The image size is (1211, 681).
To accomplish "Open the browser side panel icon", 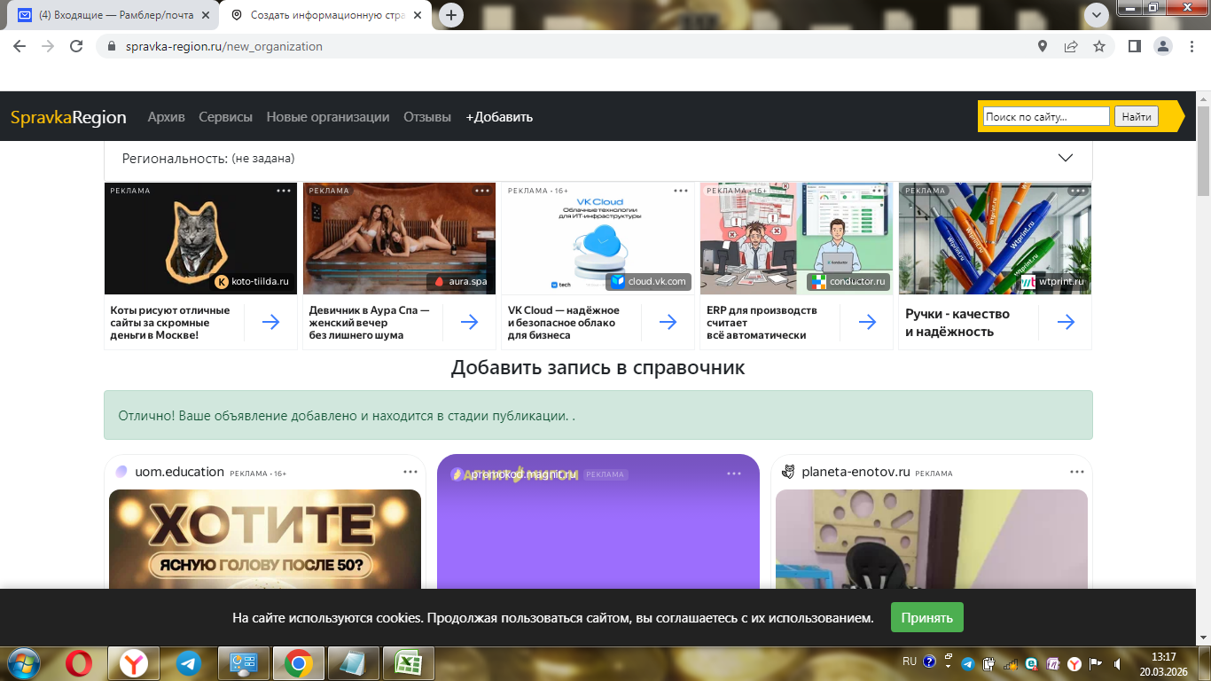I will (1134, 46).
